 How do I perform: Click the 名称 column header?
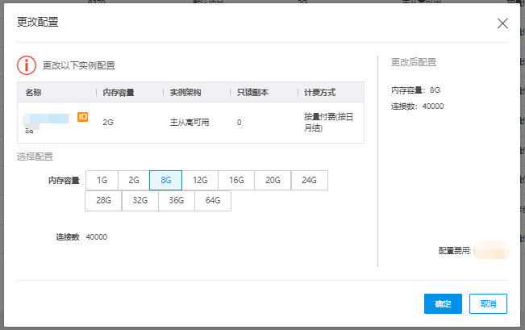[x=33, y=92]
